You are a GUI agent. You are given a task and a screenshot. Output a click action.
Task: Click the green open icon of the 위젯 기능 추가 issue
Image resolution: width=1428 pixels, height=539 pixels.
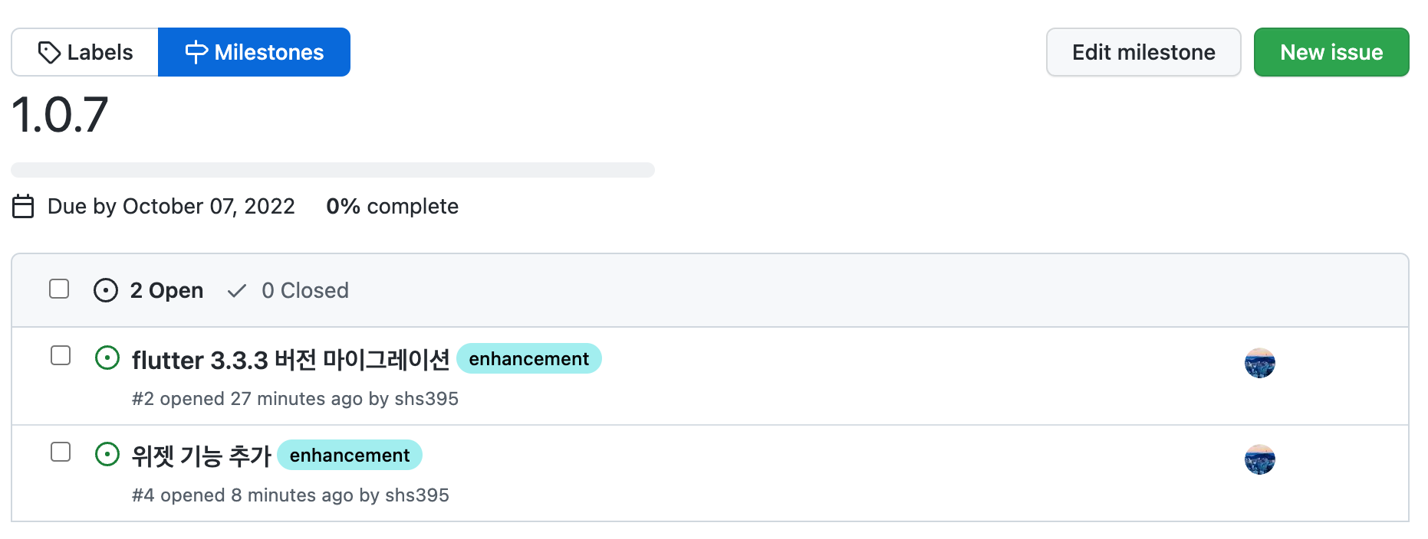tap(107, 454)
